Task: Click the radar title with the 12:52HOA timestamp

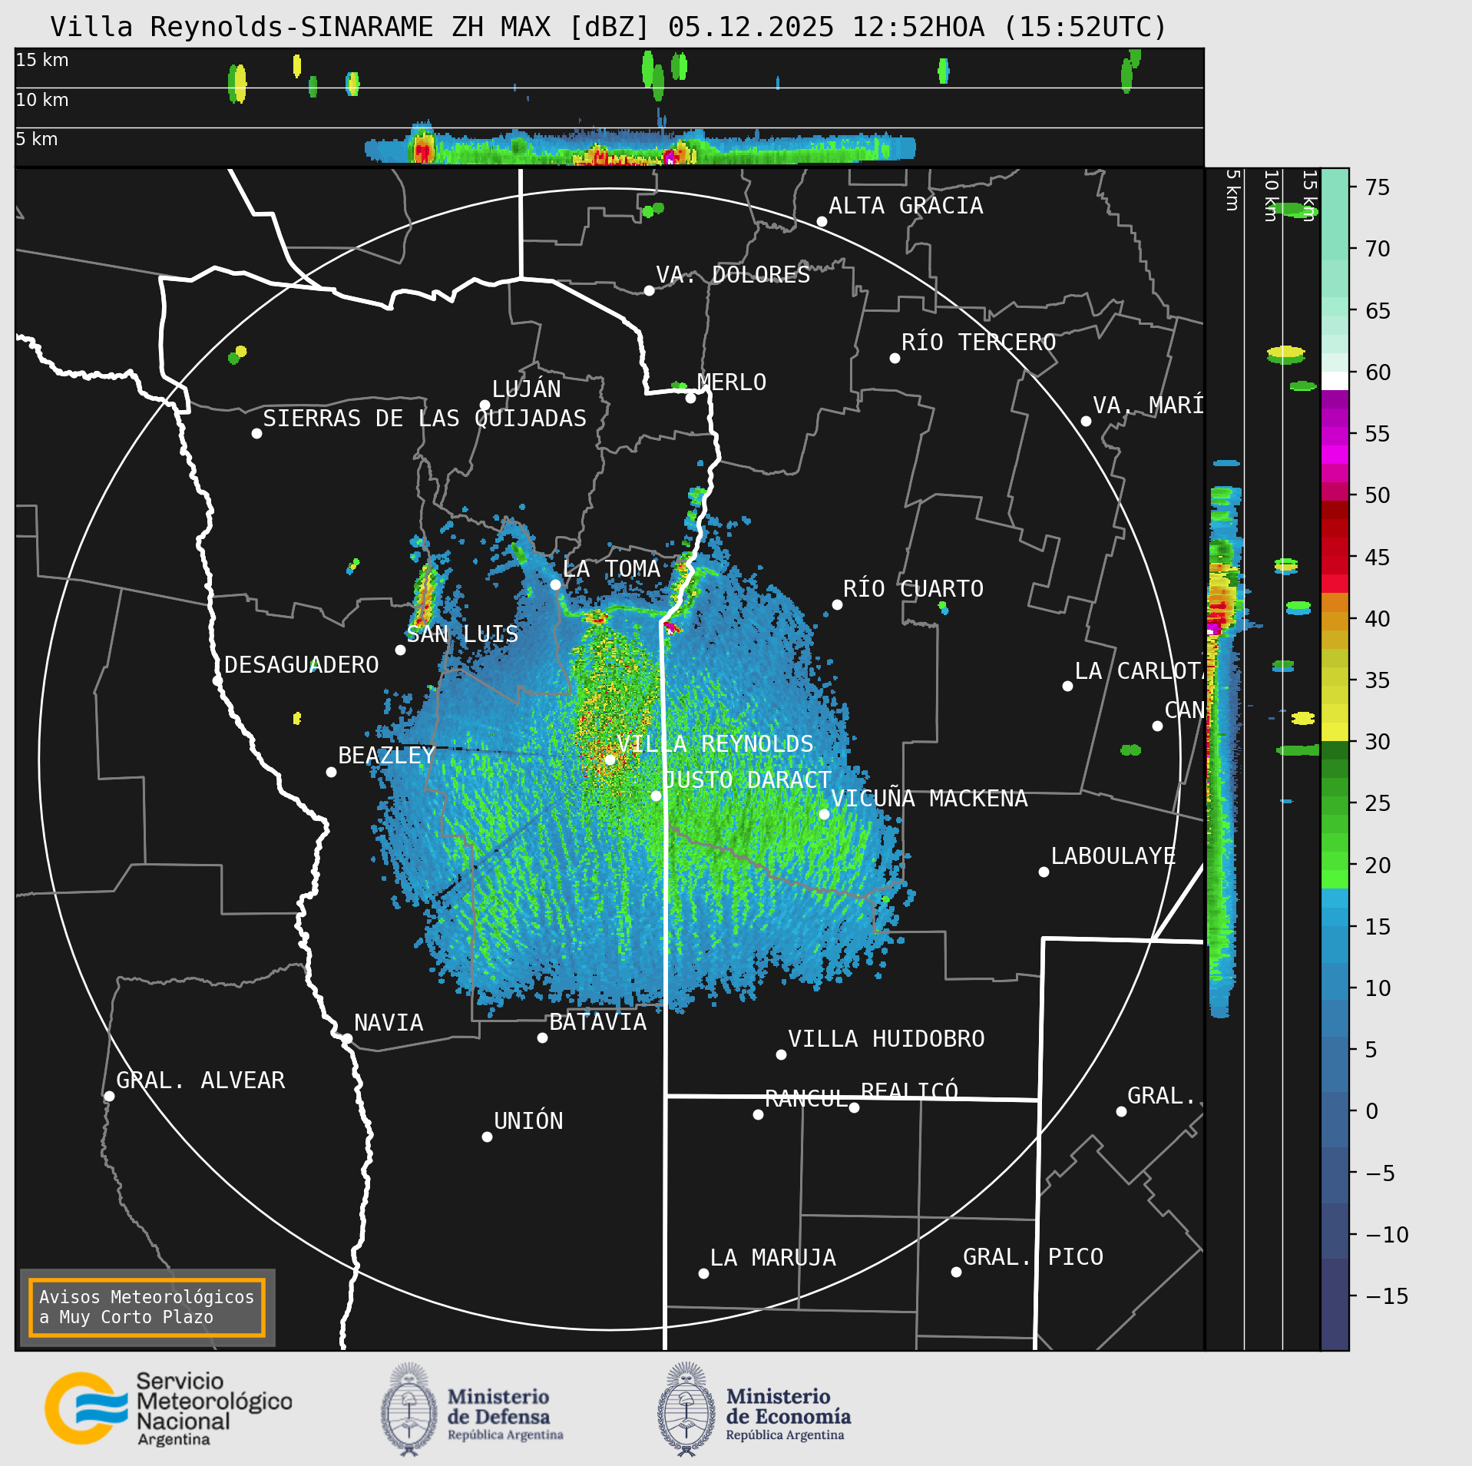Action: (x=608, y=27)
